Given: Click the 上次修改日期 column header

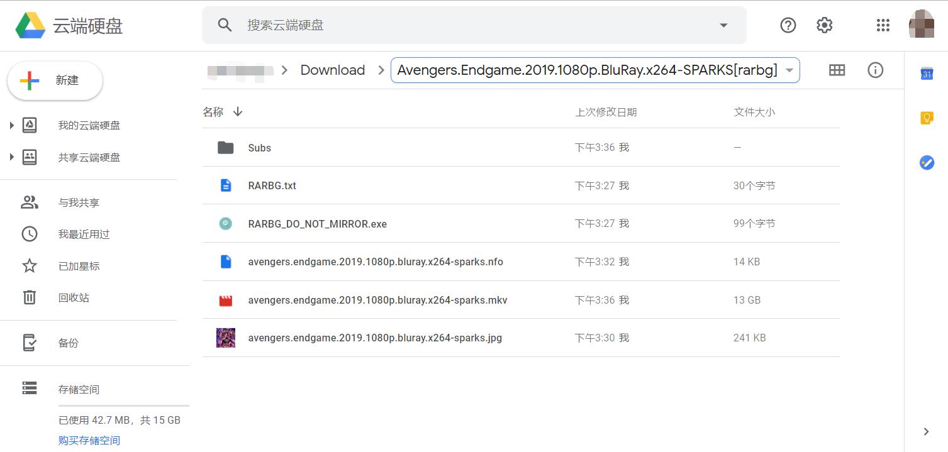Looking at the screenshot, I should (606, 112).
